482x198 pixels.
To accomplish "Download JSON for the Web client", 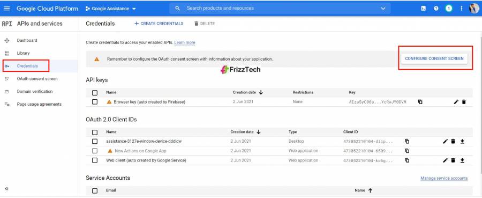I will coord(462,160).
